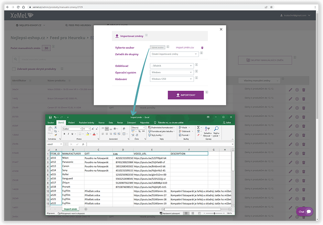Click Formátovat jako tabulku in Excel
The height and width of the screenshot is (225, 323).
pos(161,131)
